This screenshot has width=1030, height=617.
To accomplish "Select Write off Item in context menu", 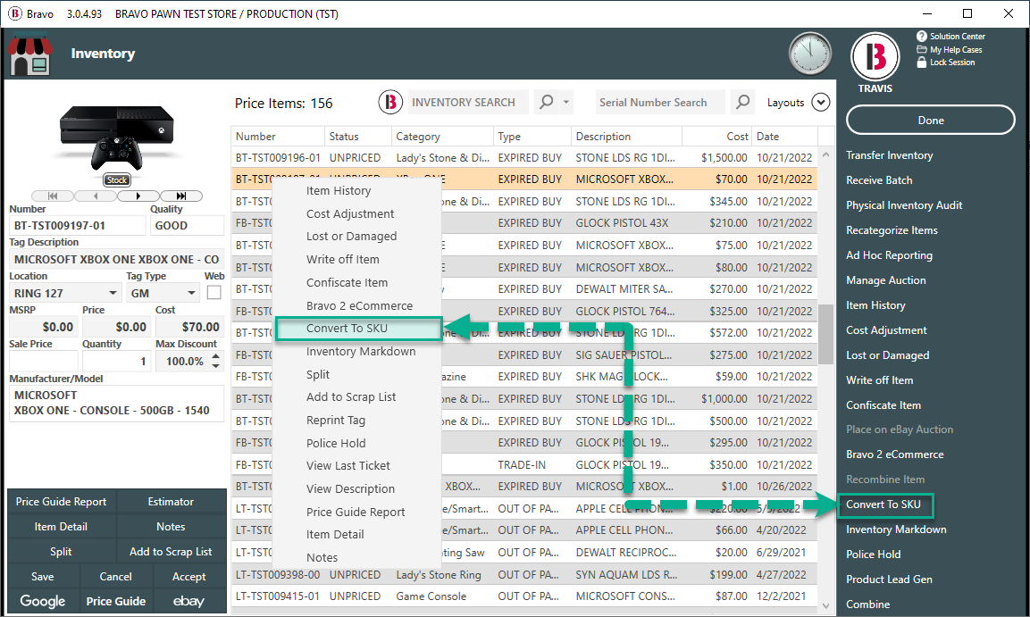I will pyautogui.click(x=342, y=259).
